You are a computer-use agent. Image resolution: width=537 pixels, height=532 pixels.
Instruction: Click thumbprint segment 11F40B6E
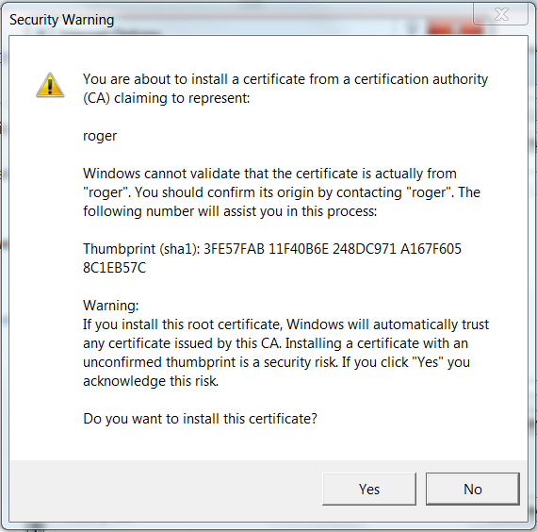click(x=299, y=249)
